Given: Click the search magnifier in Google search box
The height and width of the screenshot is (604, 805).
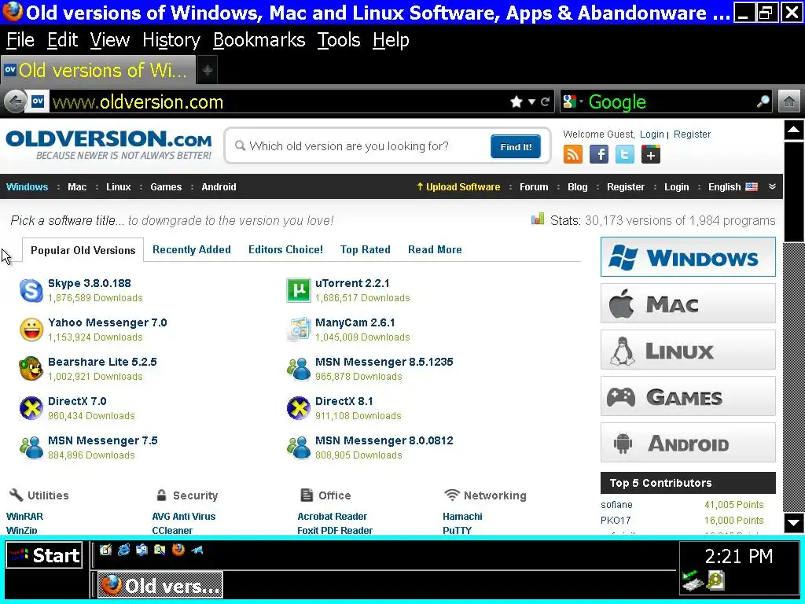Looking at the screenshot, I should pos(763,101).
